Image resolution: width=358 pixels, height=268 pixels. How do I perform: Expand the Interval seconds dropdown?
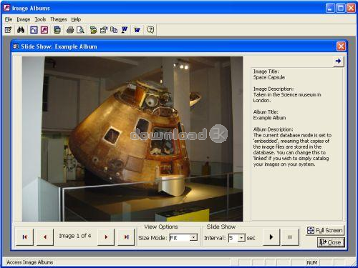(241, 238)
